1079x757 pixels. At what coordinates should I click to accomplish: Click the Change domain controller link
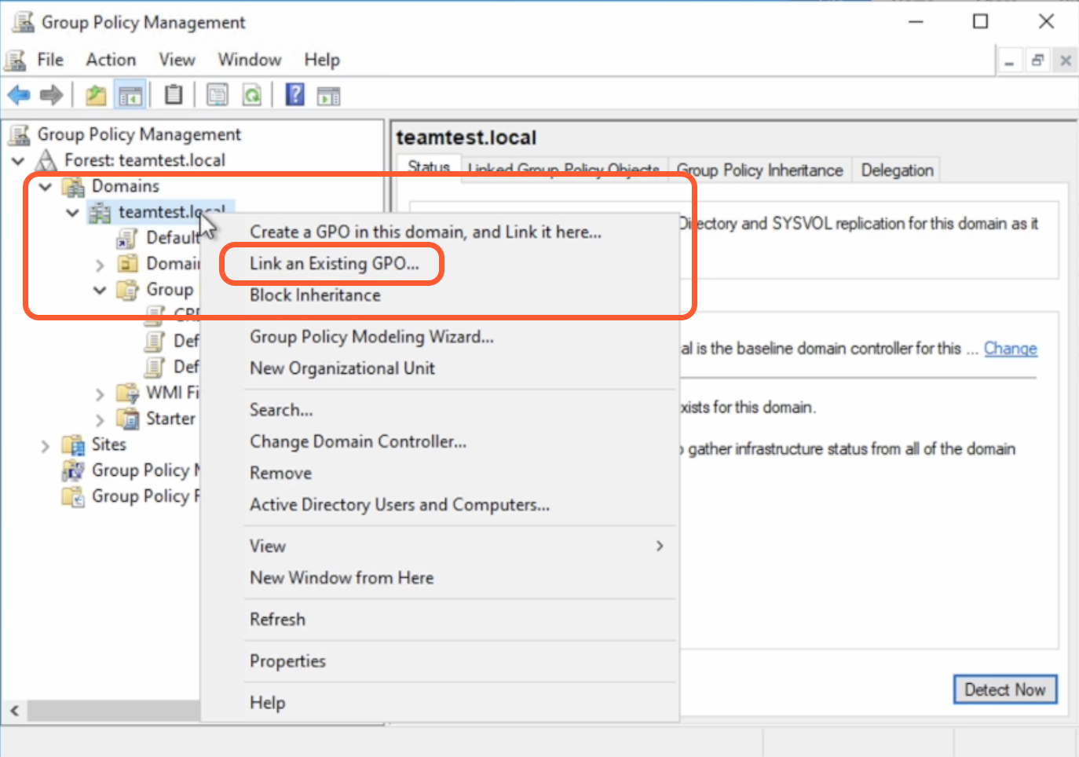click(x=1010, y=349)
